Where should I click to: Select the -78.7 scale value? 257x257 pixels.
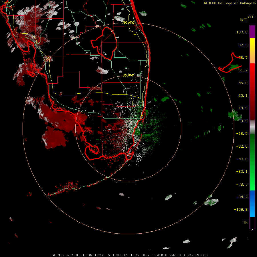point(242,184)
